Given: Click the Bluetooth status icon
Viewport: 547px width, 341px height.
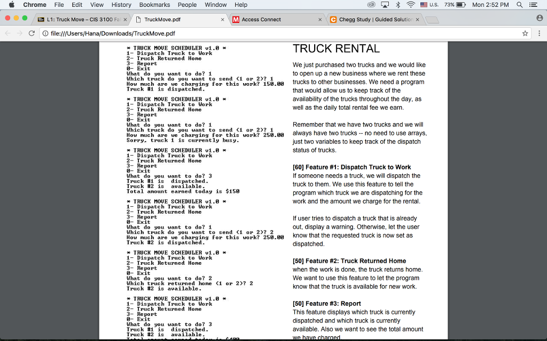Looking at the screenshot, I should tap(397, 4).
